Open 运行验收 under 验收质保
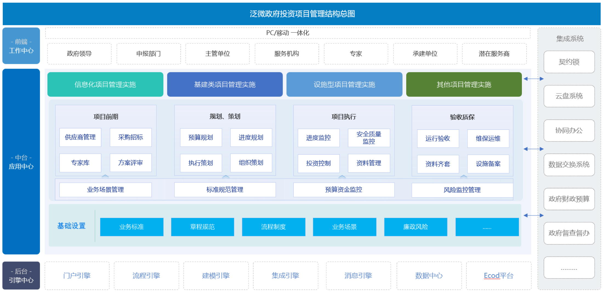 (438, 139)
